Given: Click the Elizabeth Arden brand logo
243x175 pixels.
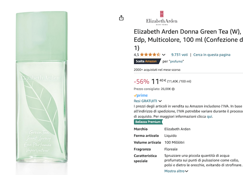Looking at the screenshot, I should click(162, 16).
